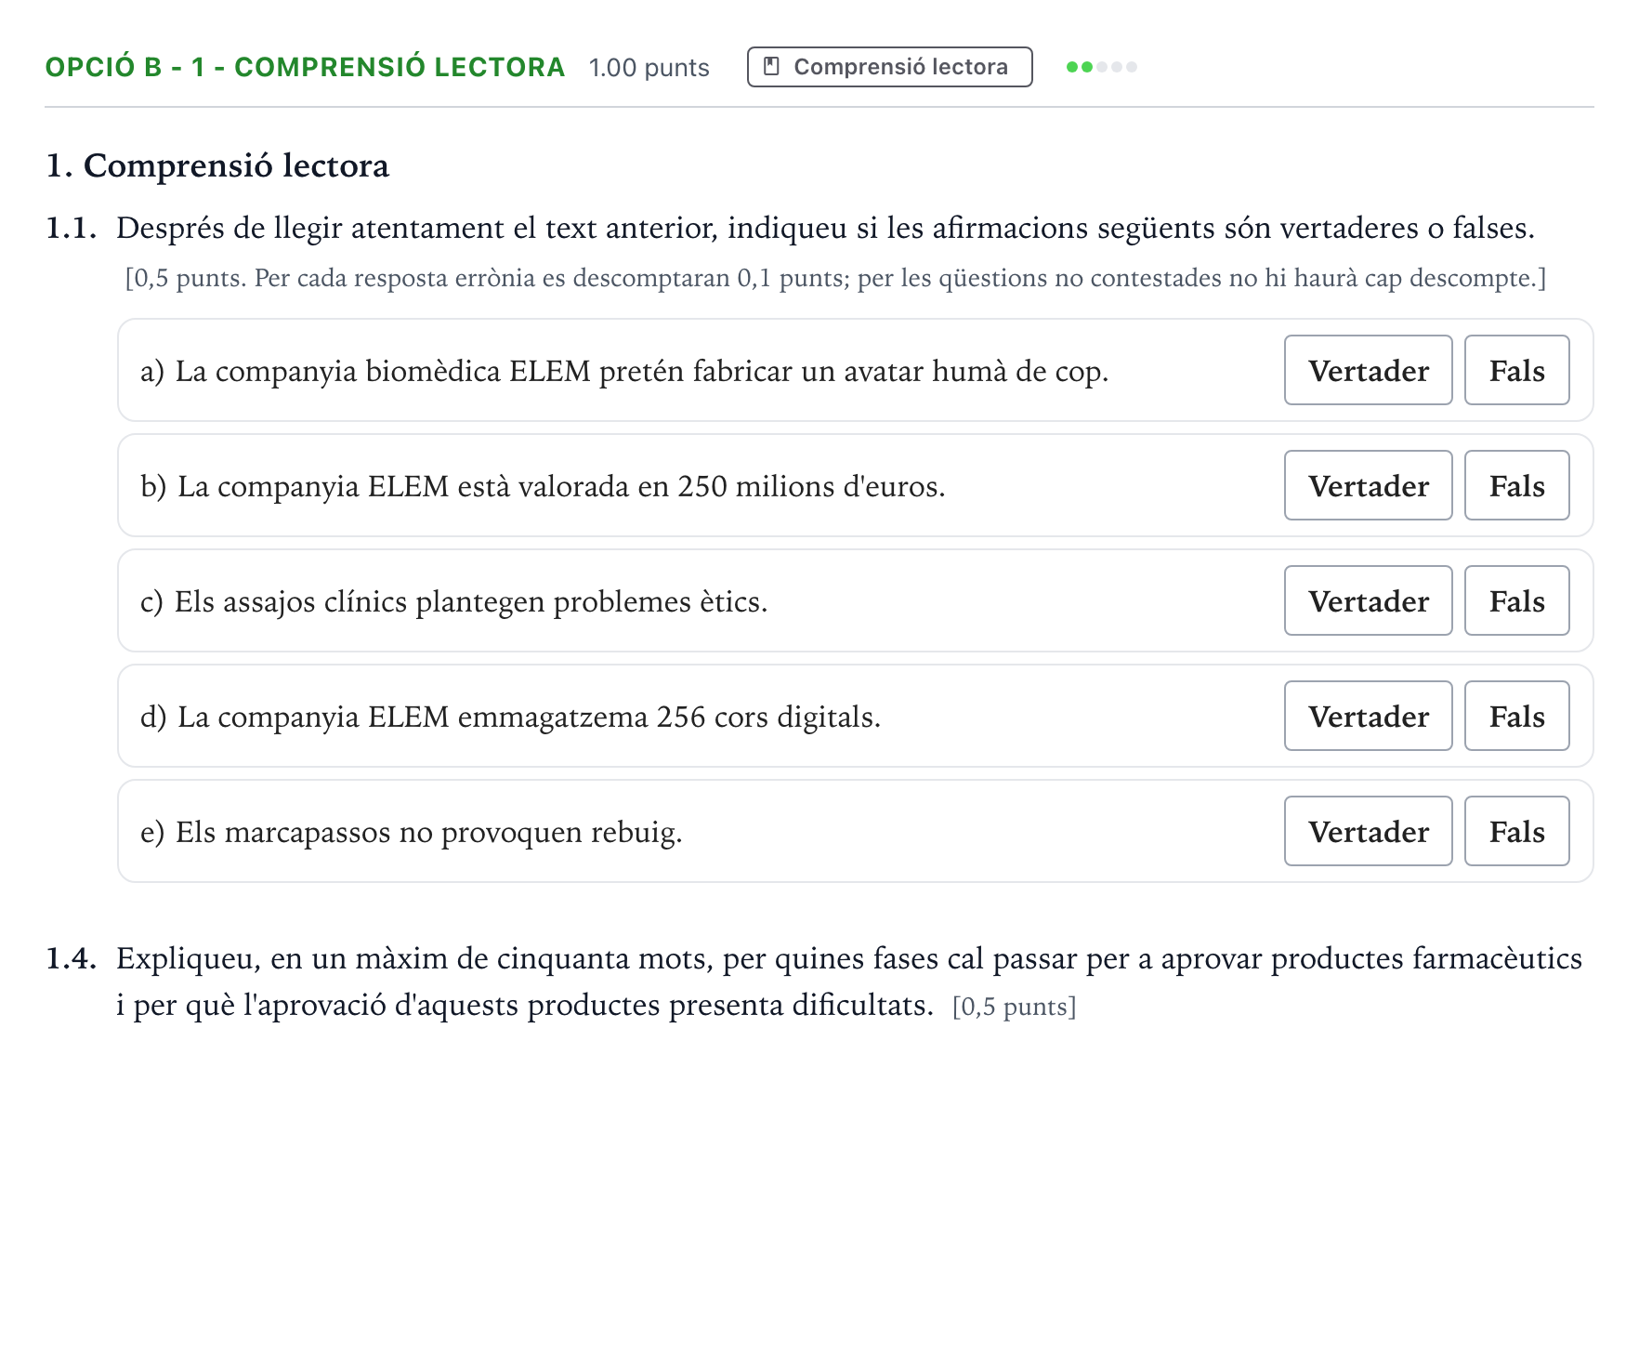Image resolution: width=1639 pixels, height=1357 pixels.
Task: Click the Comprensió lectora tag button
Action: coord(889,67)
